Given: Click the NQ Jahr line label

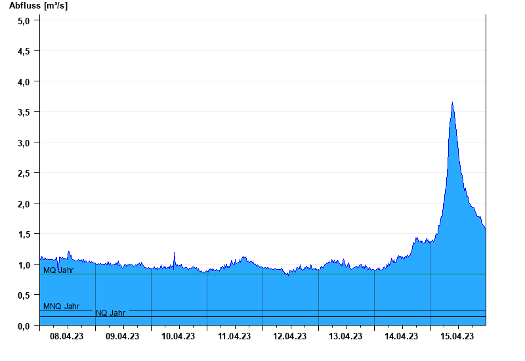Looking at the screenshot, I should pos(110,313).
